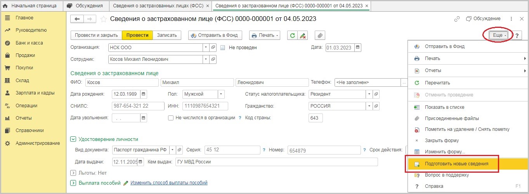This screenshot has width=529, height=194.
Task: Open the three-dot more options icon
Action: click(x=511, y=19)
